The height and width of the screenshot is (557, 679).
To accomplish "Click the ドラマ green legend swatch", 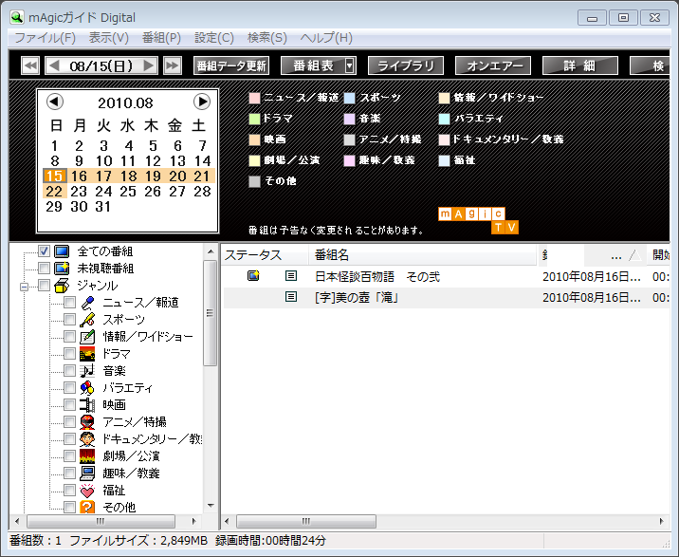I will tap(254, 119).
